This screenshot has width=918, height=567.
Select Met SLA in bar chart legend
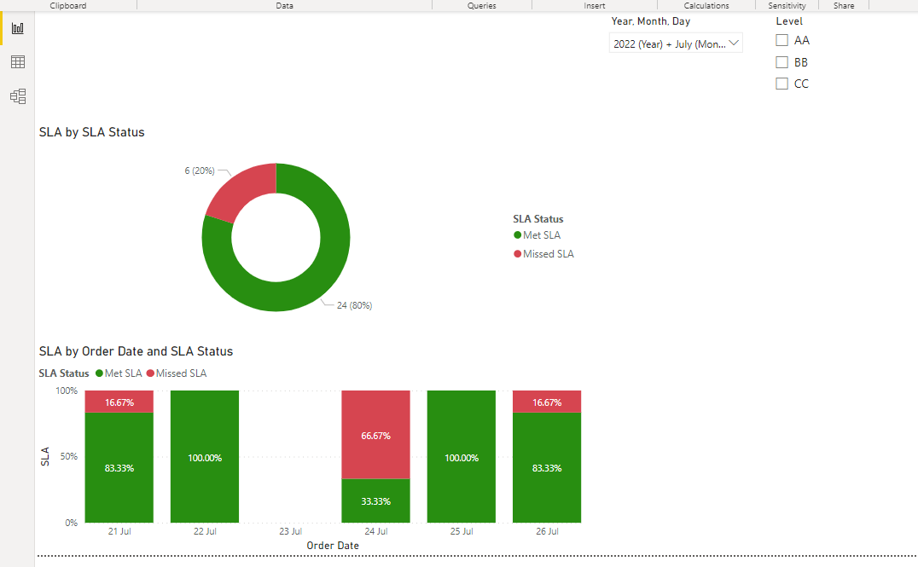tap(119, 373)
